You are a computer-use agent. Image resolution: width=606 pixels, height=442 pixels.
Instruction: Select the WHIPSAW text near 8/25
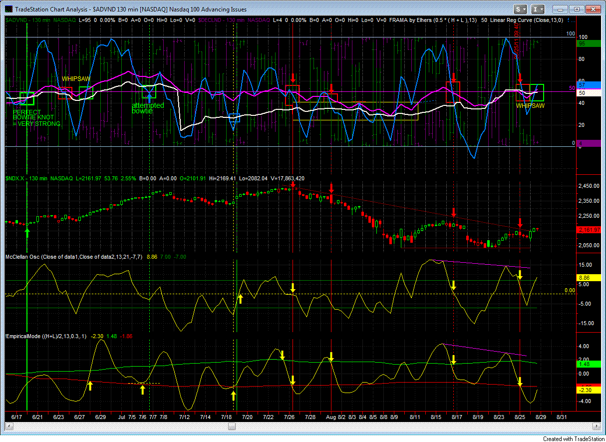coord(530,106)
